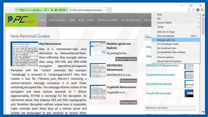Close the Virus and malware removal tab
Screen dimensions: 208x117
(x=106, y=10)
